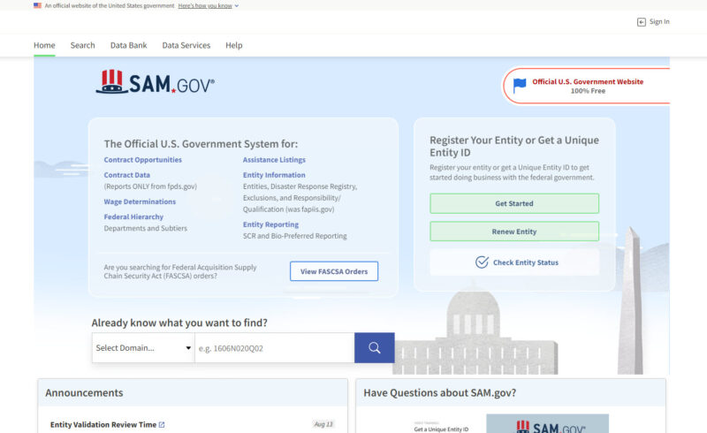The image size is (707, 433).
Task: Click "(Reports ONLY from fpds.gov)" text
Action: pyautogui.click(x=150, y=186)
